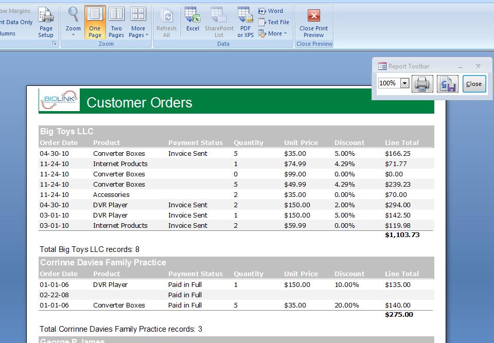Image resolution: width=494 pixels, height=343 pixels.
Task: Click the printer icon in Report Toolbar
Action: pos(422,84)
